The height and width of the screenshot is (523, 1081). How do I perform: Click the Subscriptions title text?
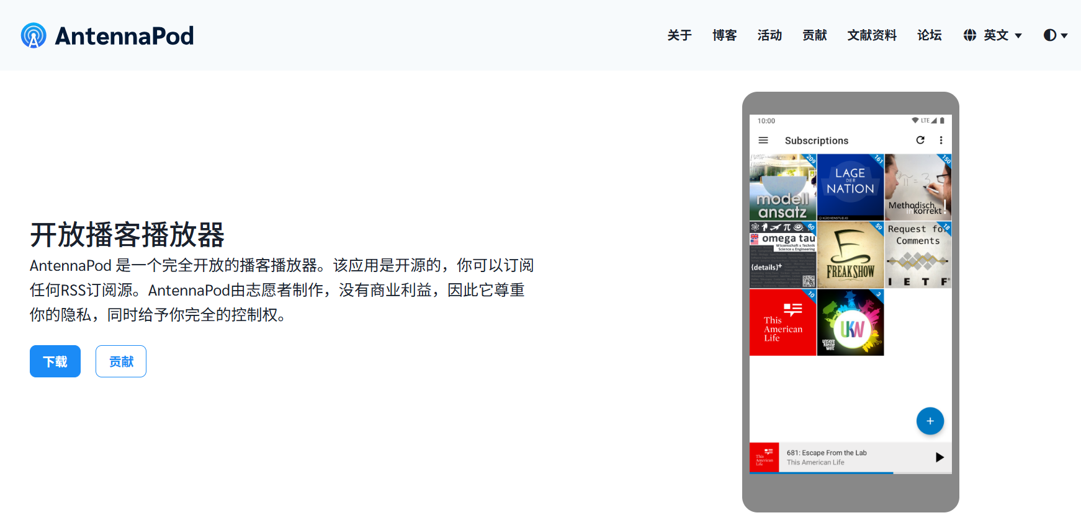[816, 141]
